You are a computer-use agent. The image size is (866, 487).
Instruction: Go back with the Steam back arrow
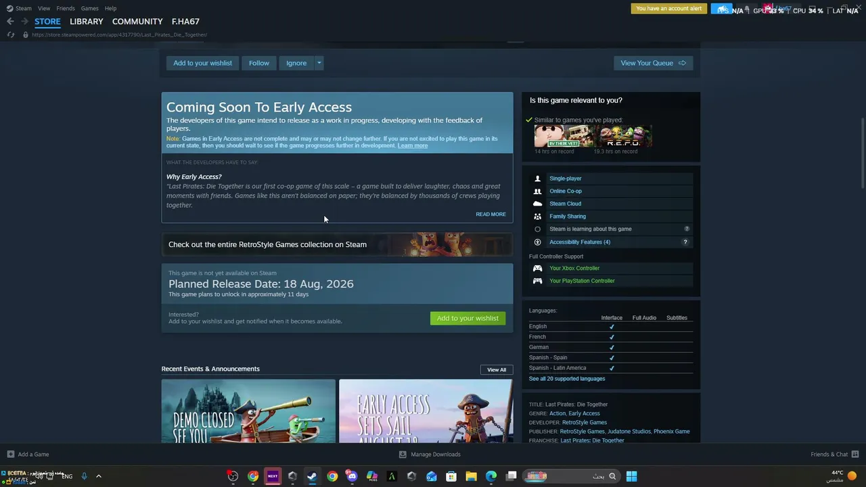(x=10, y=22)
